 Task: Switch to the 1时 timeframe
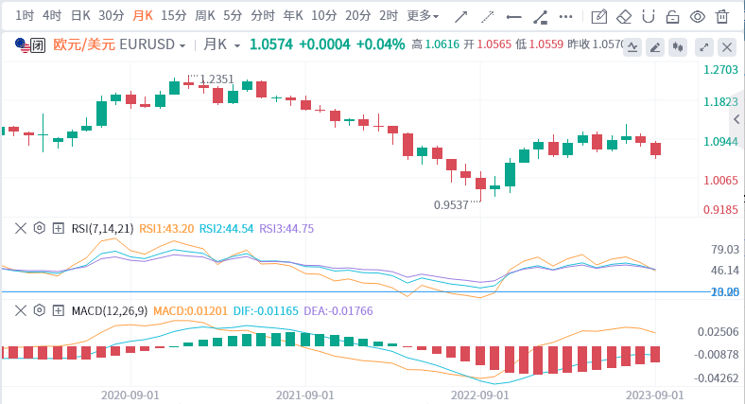coord(25,16)
